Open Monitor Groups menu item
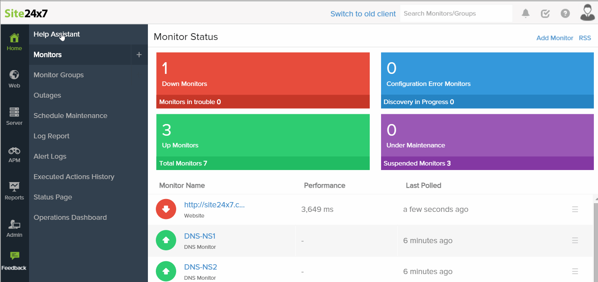The height and width of the screenshot is (282, 598). point(88,75)
